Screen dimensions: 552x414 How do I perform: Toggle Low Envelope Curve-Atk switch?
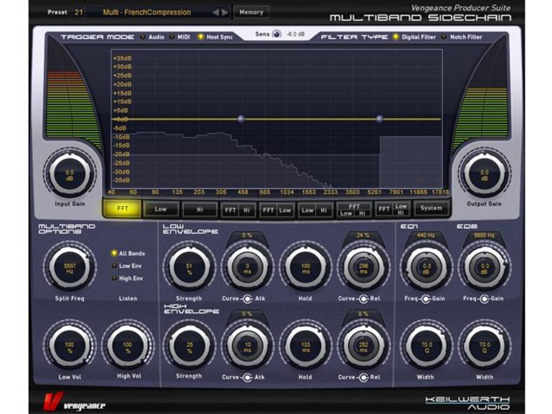(x=248, y=299)
